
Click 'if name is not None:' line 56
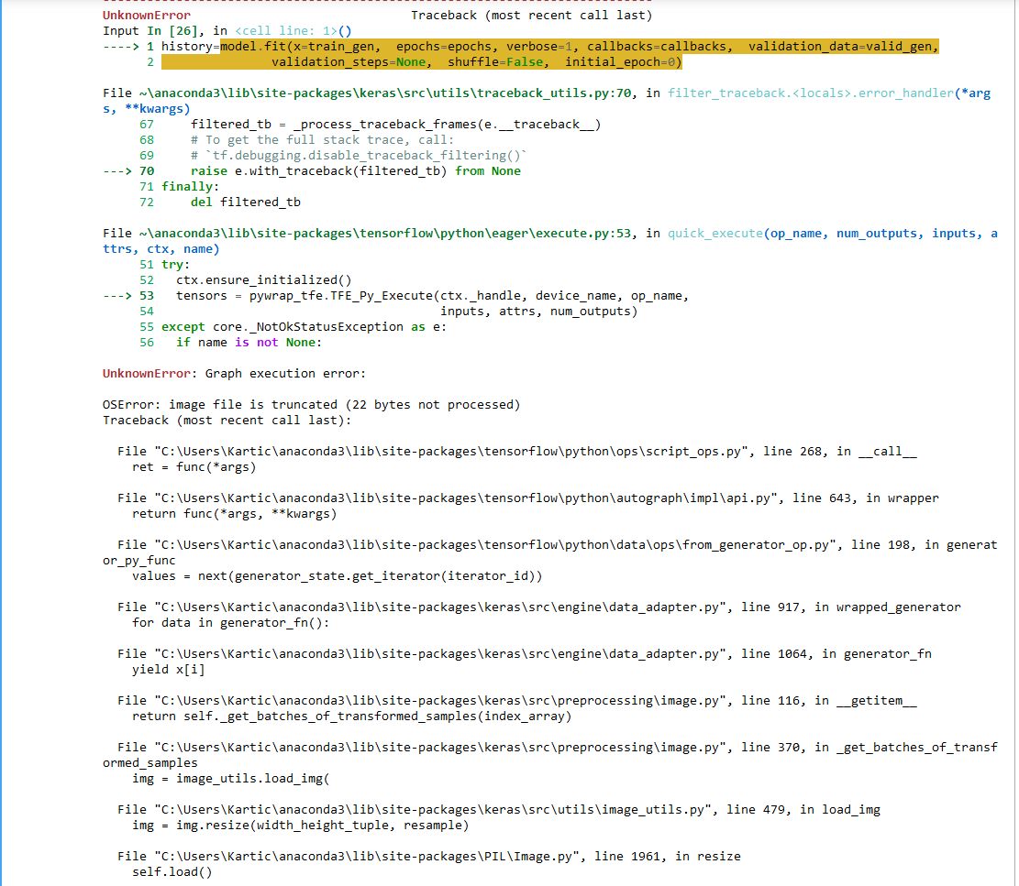(249, 342)
